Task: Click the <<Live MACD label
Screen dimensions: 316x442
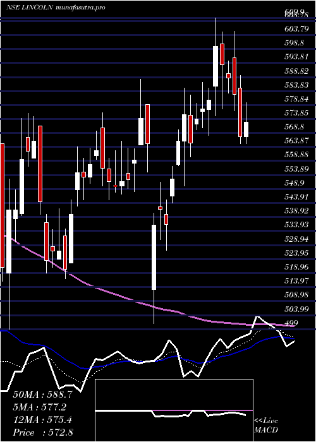Action: coord(266,425)
